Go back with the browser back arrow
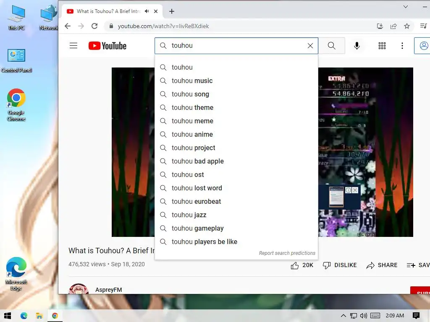Viewport: 430px width, 322px height. [68, 26]
